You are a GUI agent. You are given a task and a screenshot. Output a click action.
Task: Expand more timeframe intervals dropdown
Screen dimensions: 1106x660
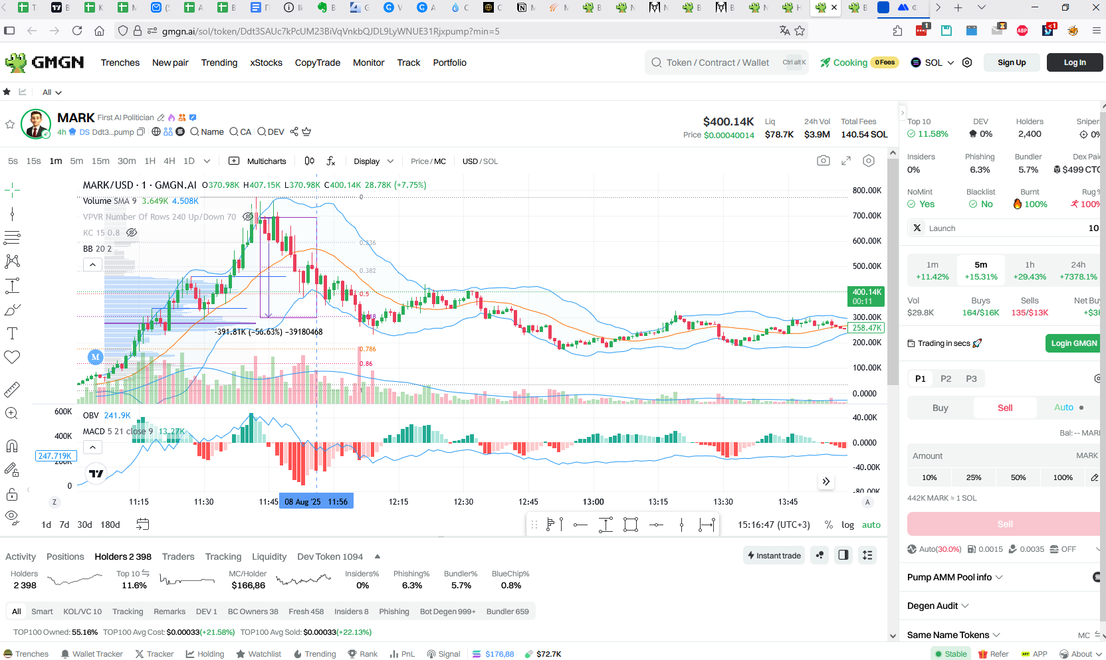(x=207, y=161)
